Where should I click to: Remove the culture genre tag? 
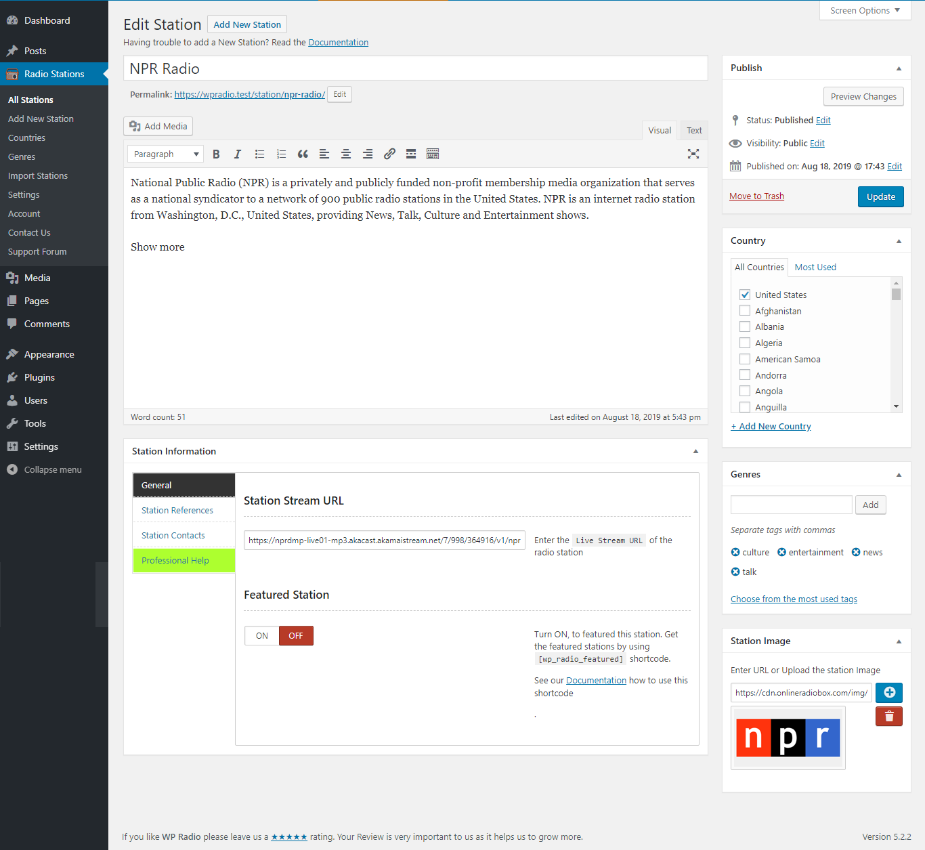(735, 553)
